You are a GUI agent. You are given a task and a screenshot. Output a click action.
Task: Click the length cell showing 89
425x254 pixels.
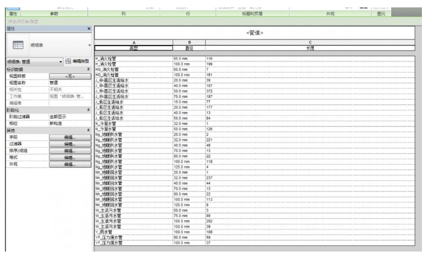[x=310, y=216]
